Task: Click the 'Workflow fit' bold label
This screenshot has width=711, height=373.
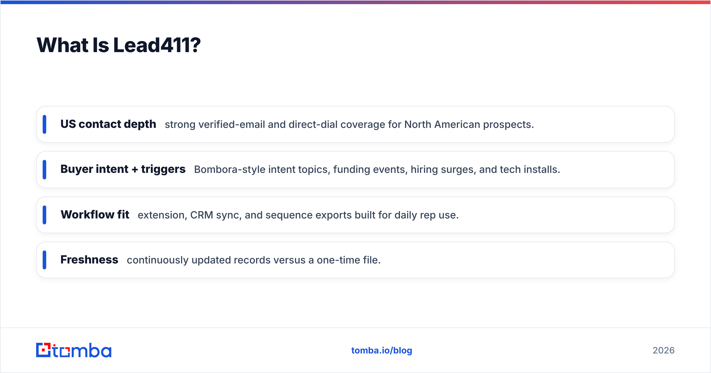Action: pyautogui.click(x=95, y=215)
